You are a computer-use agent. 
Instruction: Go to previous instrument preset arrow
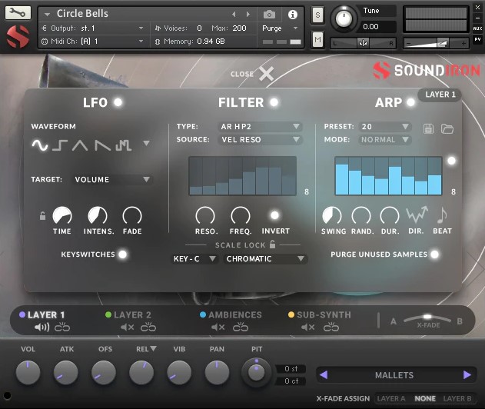click(234, 15)
